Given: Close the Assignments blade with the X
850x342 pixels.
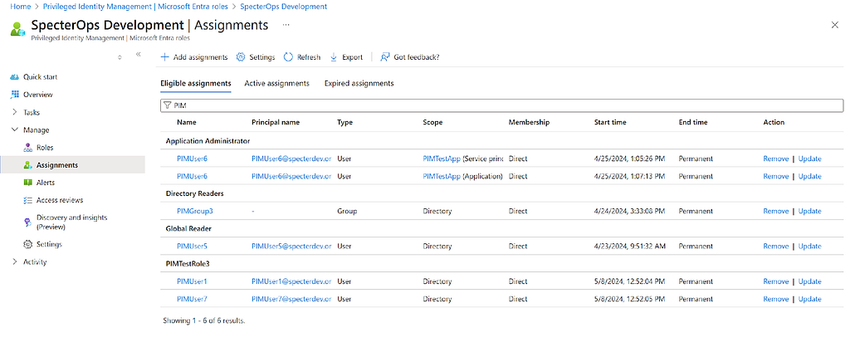Looking at the screenshot, I should click(835, 25).
